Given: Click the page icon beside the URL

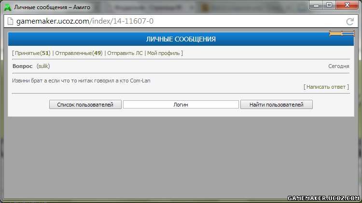Looking at the screenshot, I should coord(10,22).
